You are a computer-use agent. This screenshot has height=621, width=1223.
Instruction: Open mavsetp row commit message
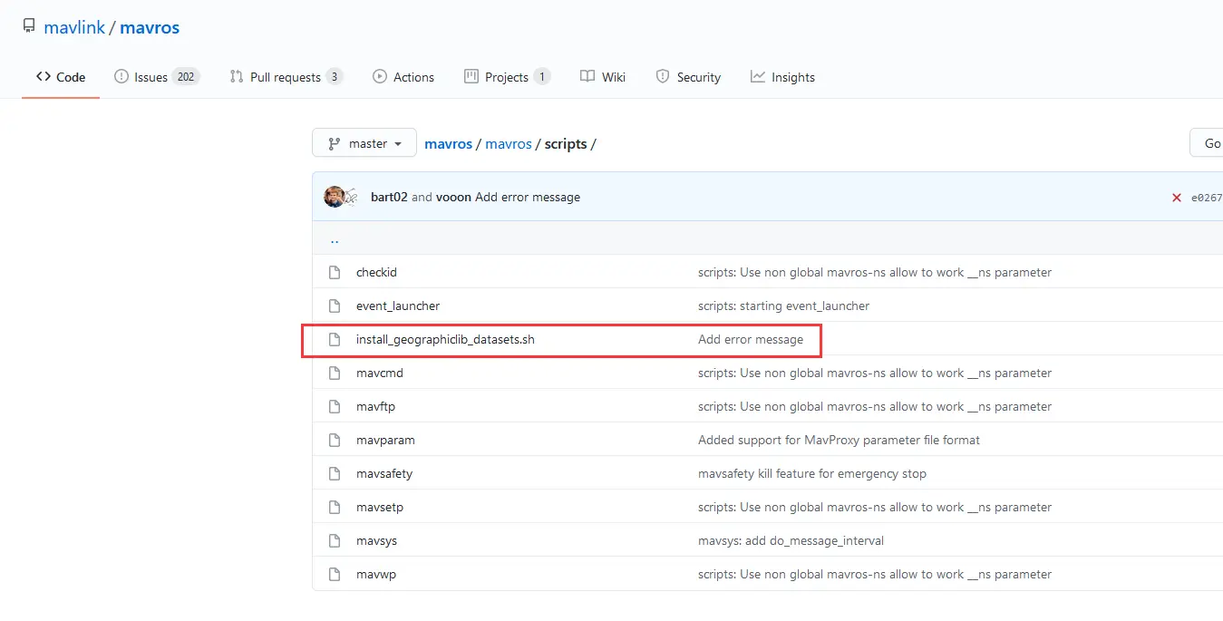875,507
